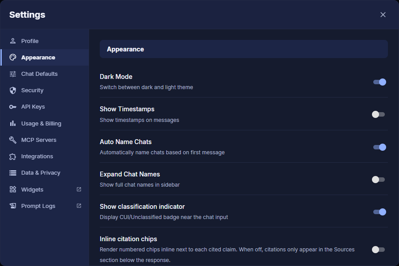Viewport: 399px width, 266px height.
Task: Click the Auto Name Chats label
Action: coord(126,142)
